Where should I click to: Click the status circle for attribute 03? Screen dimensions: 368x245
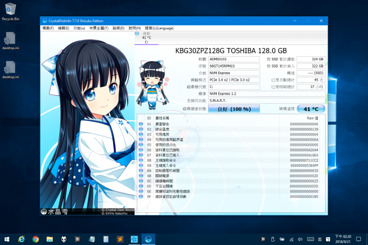141,135
